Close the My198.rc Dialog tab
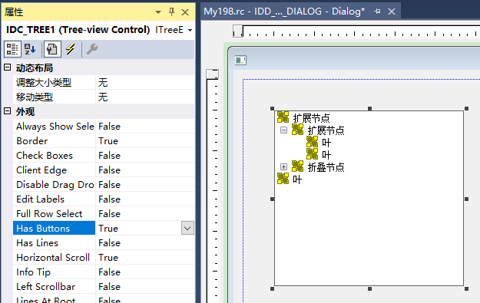Image resolution: width=480 pixels, height=303 pixels. click(x=392, y=12)
